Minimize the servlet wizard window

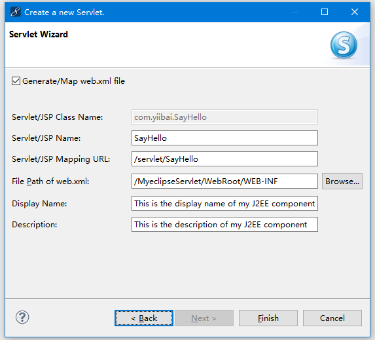point(295,12)
